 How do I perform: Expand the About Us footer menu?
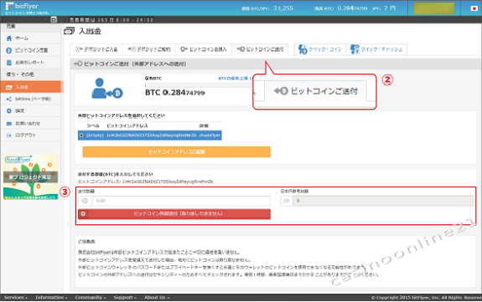tap(157, 297)
